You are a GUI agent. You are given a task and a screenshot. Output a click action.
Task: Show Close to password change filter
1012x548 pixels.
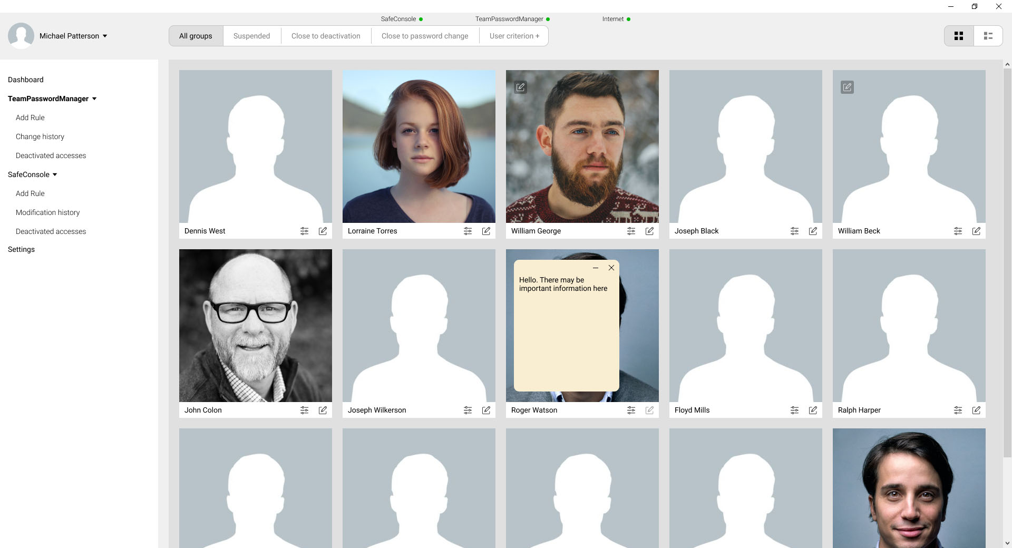click(x=425, y=36)
